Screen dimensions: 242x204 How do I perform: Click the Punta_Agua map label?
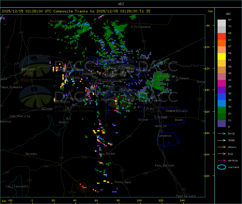coord(123,182)
